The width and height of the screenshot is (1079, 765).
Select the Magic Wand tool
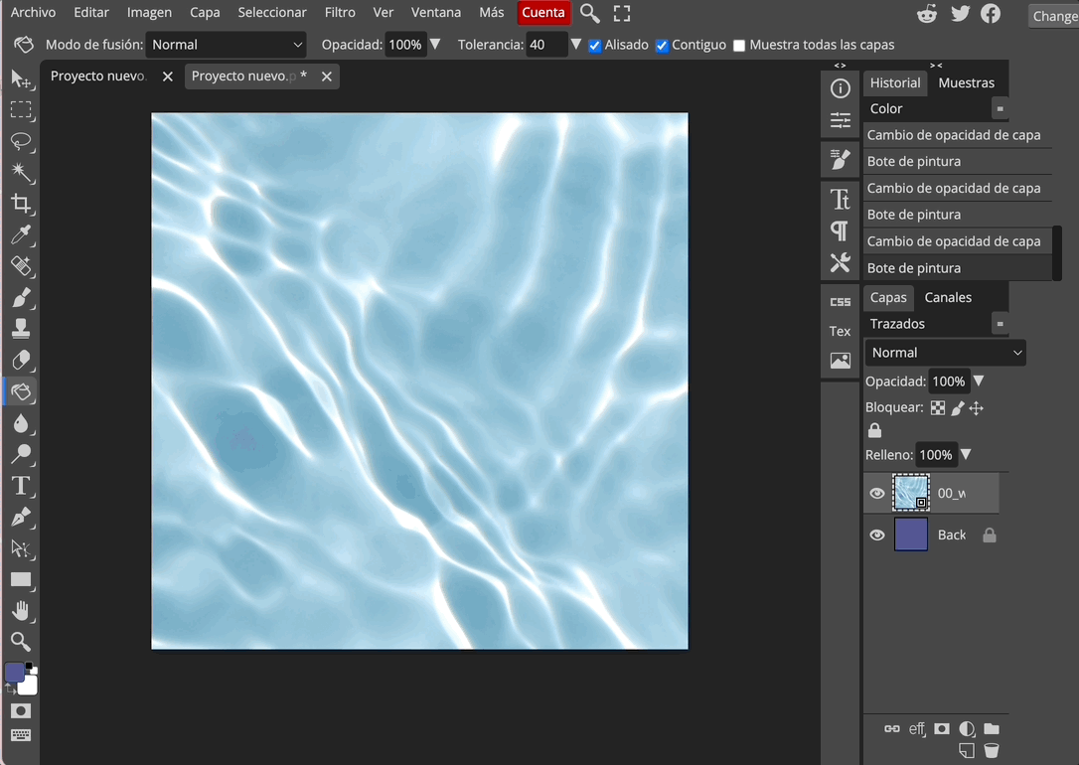coord(20,172)
